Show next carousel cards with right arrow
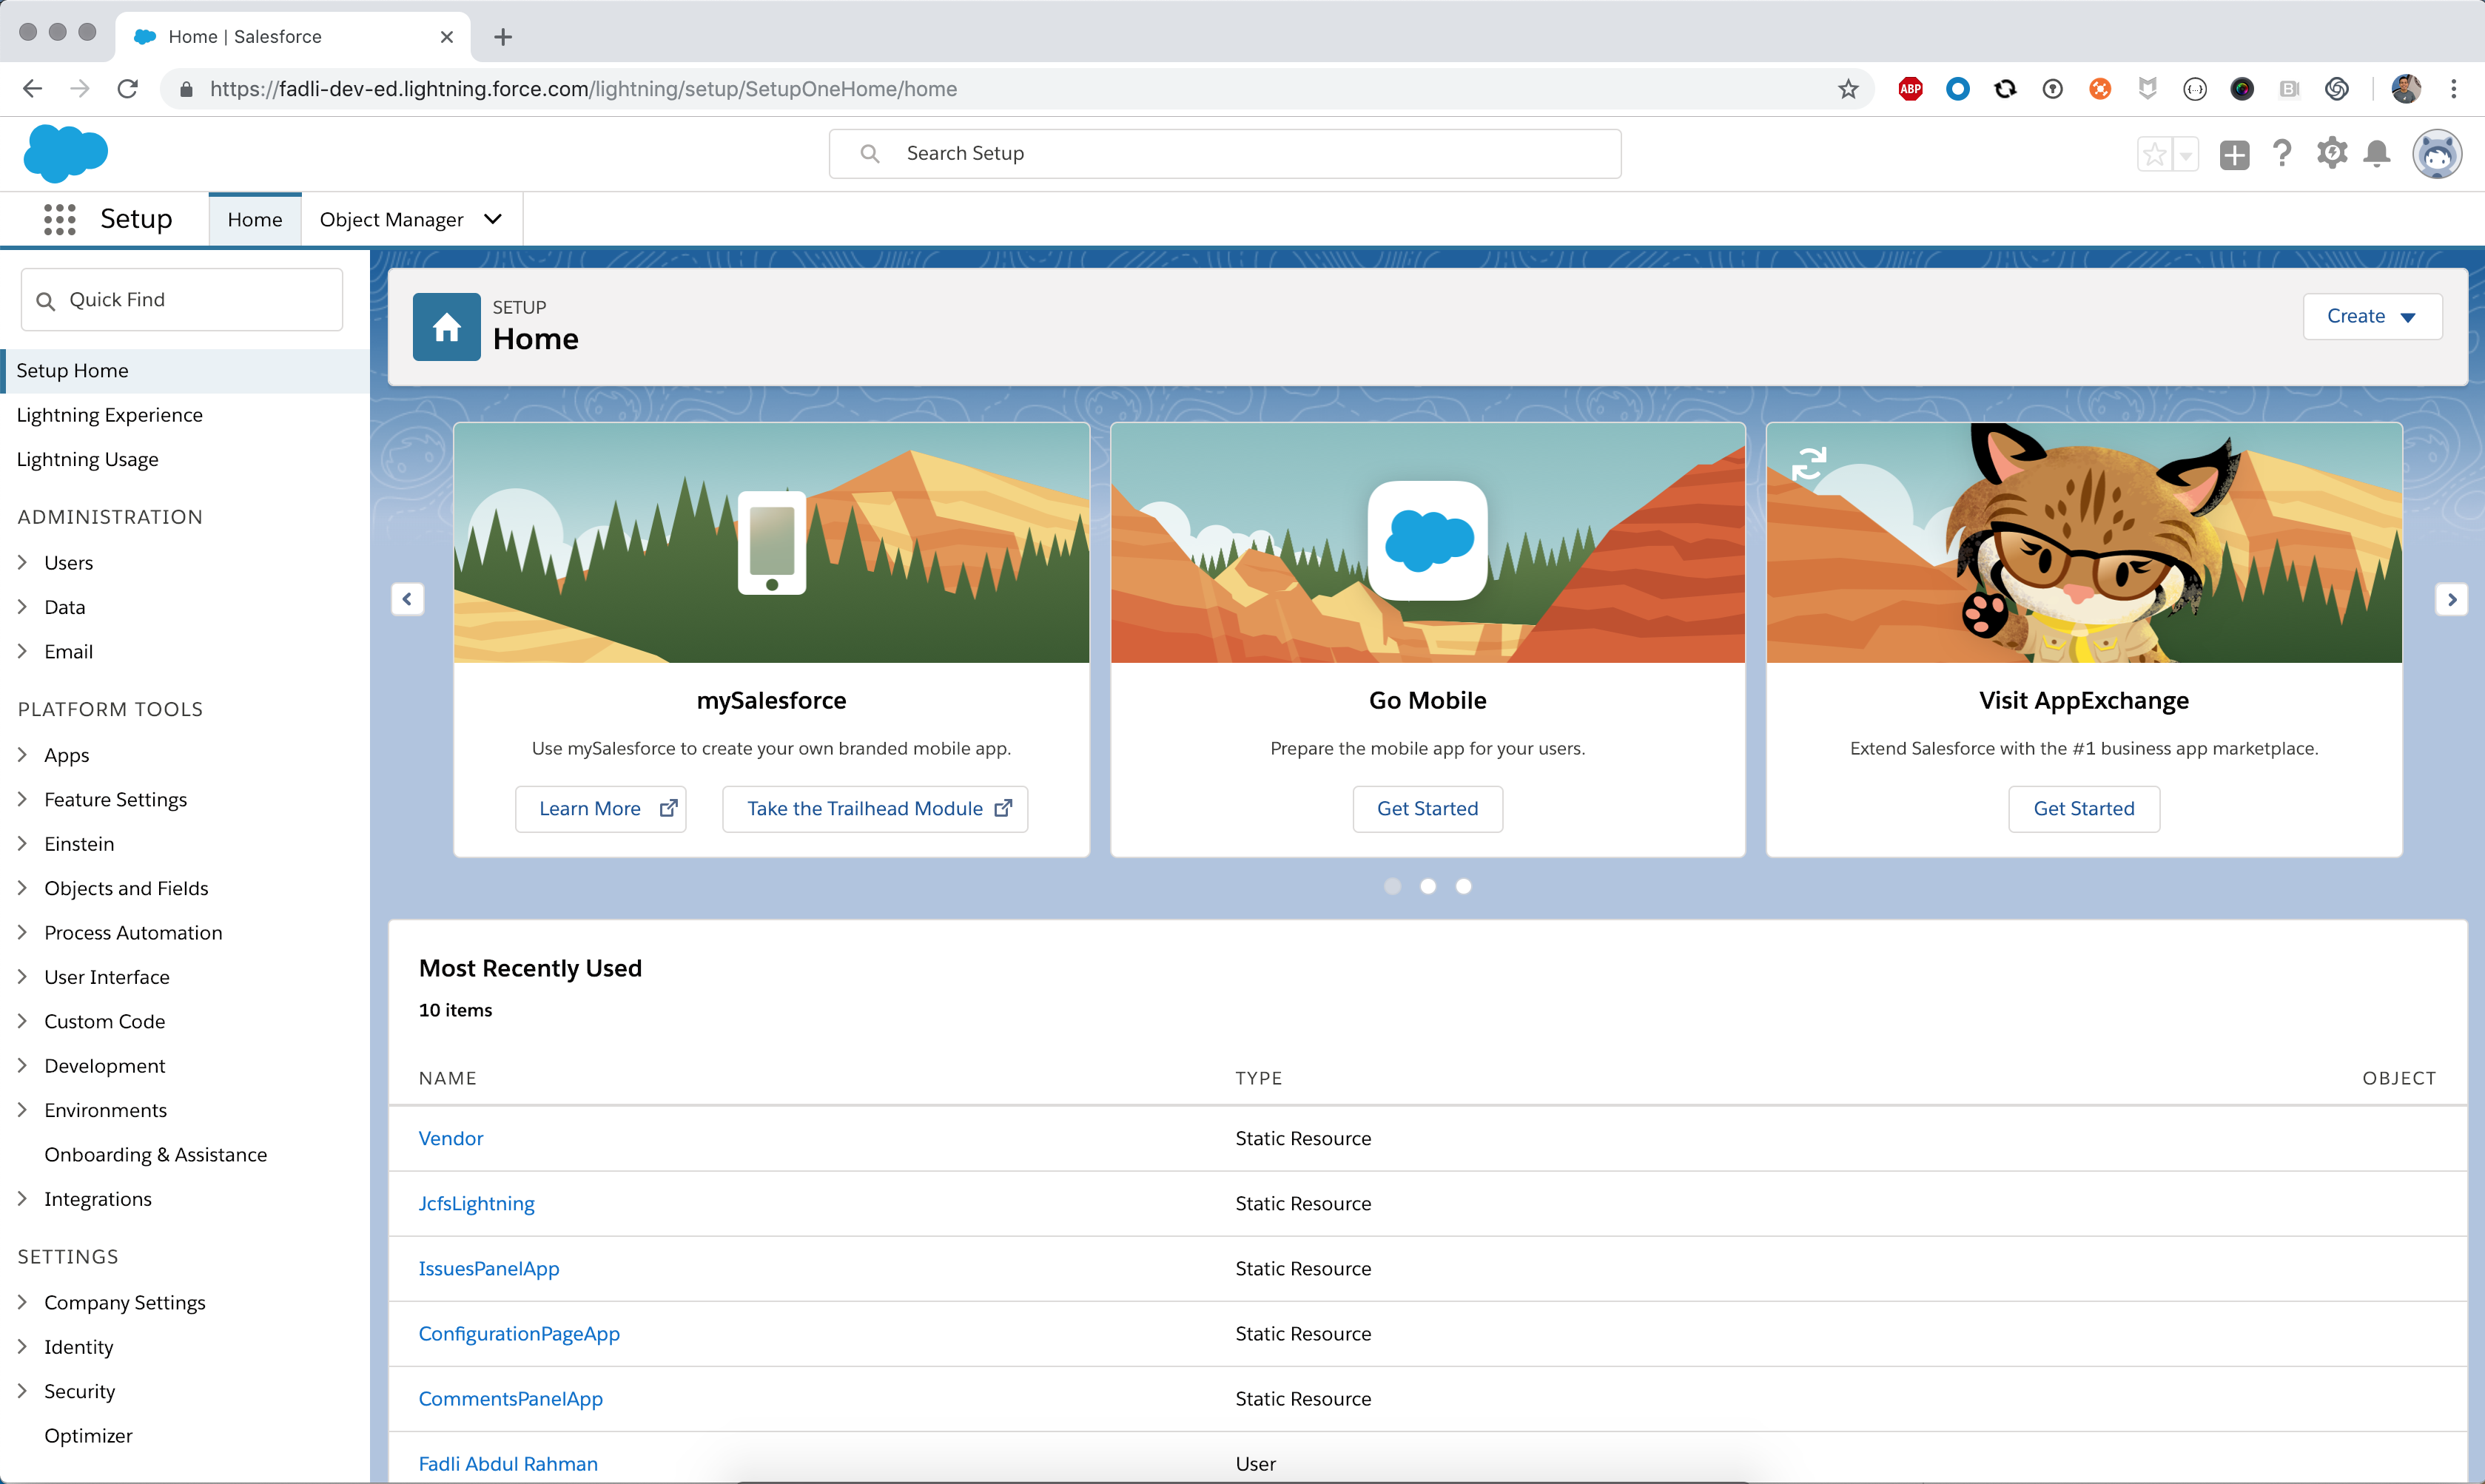 tap(2451, 599)
